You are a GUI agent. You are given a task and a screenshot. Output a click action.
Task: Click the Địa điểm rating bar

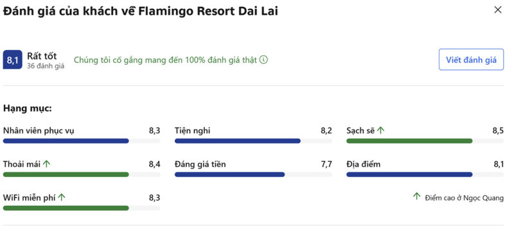pos(425,174)
